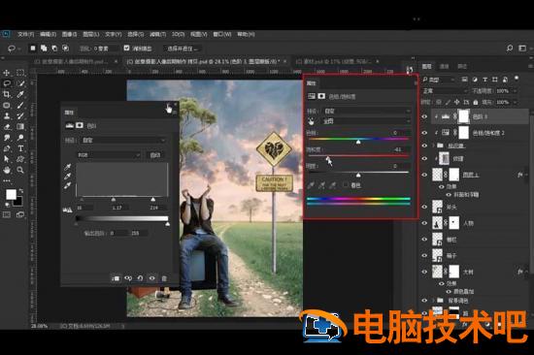Open the 图层(L) menu
Screen dimensions: 534x355
[x=91, y=34]
